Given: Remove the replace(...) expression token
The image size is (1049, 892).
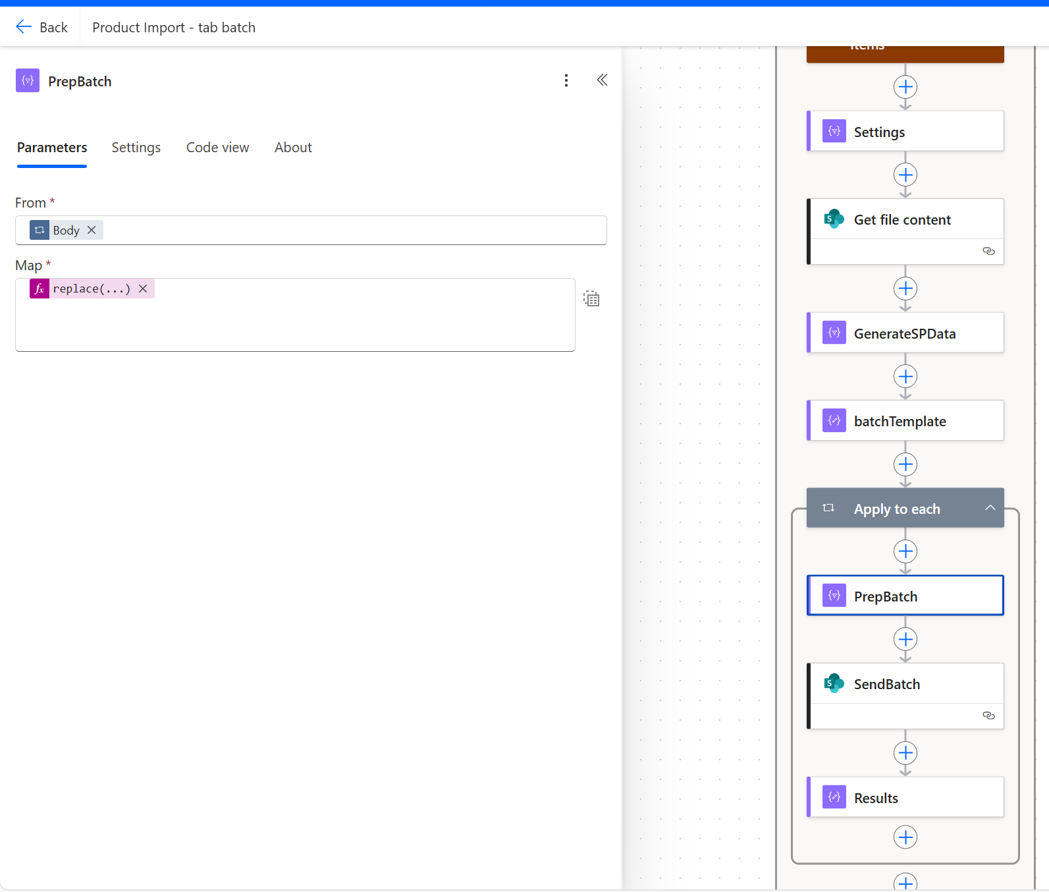Looking at the screenshot, I should pyautogui.click(x=143, y=289).
